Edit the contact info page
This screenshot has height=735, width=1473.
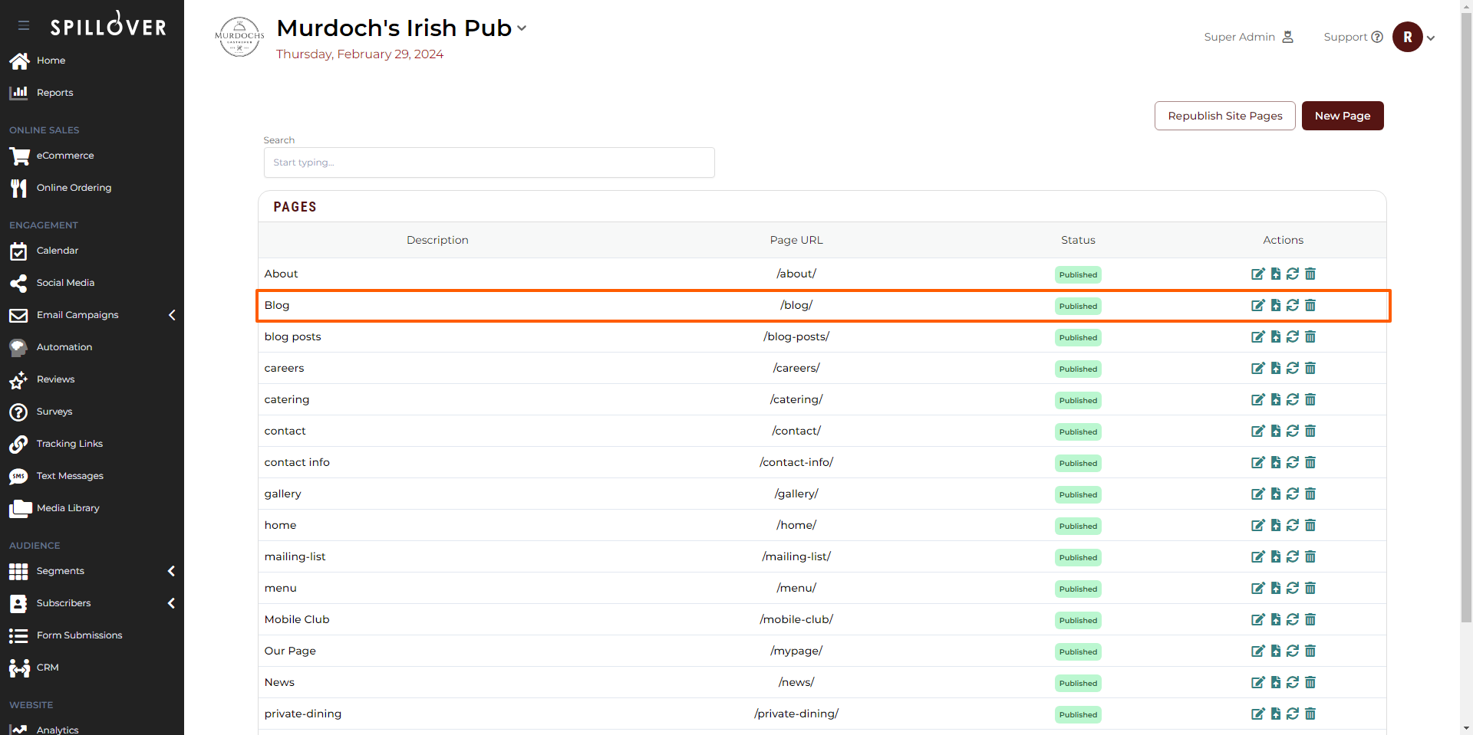pyautogui.click(x=1257, y=462)
